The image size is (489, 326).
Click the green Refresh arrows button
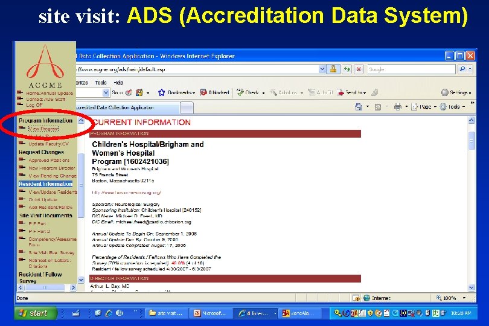click(347, 69)
